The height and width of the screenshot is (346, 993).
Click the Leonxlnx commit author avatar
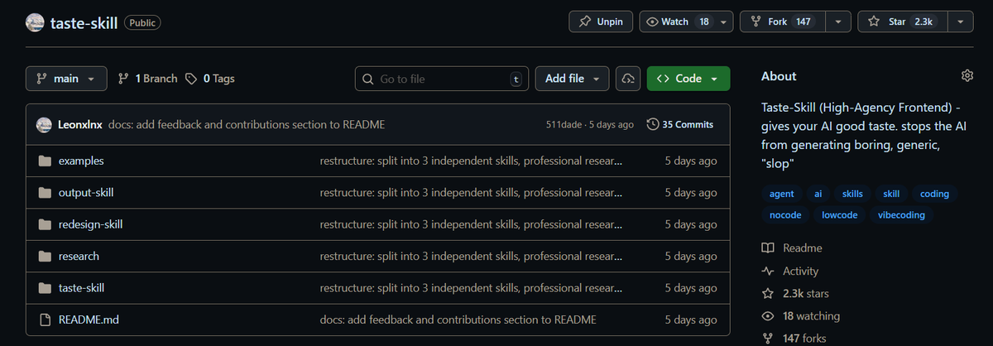tap(44, 125)
